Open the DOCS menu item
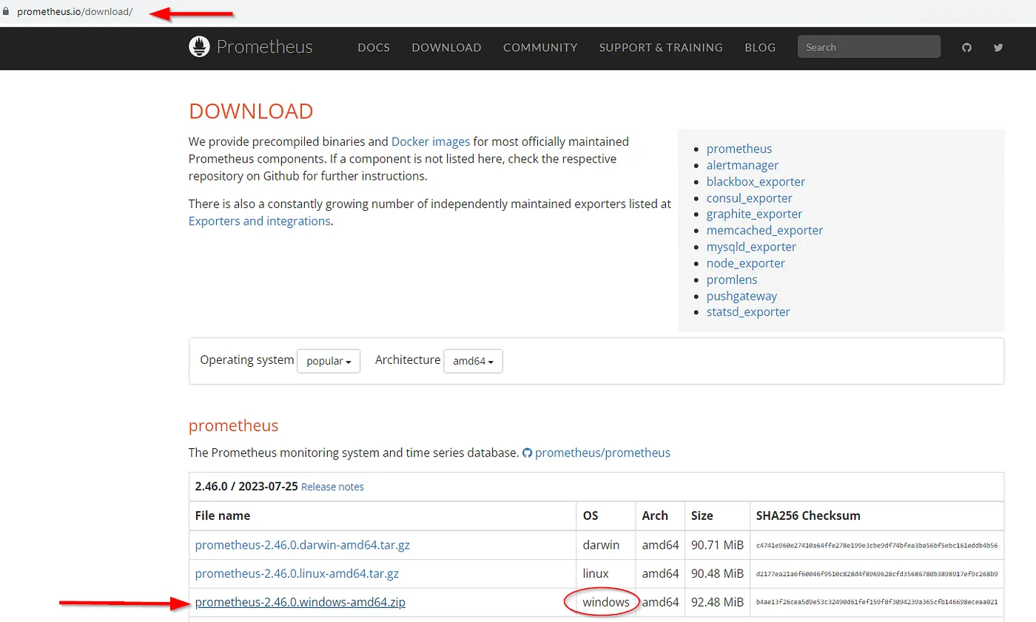Image resolution: width=1036 pixels, height=622 pixels. click(x=374, y=47)
